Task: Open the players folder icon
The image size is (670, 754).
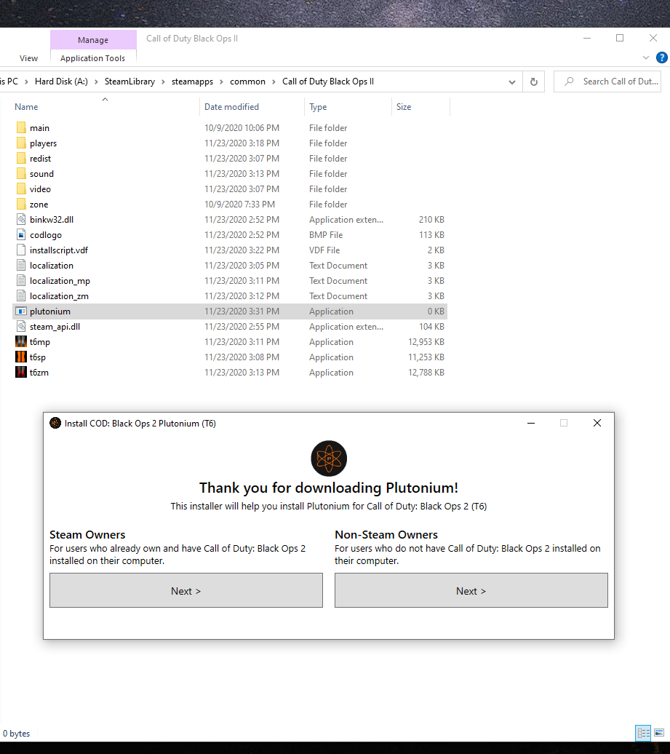Action: tap(21, 143)
